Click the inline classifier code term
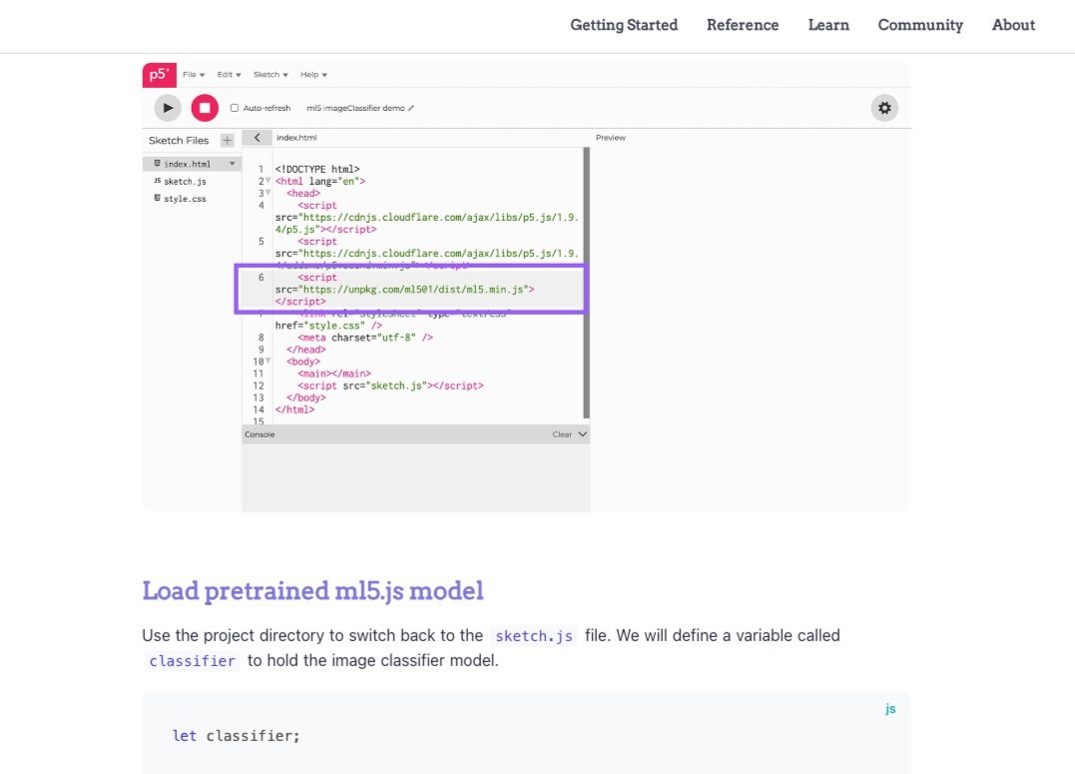1075x774 pixels. (x=192, y=661)
